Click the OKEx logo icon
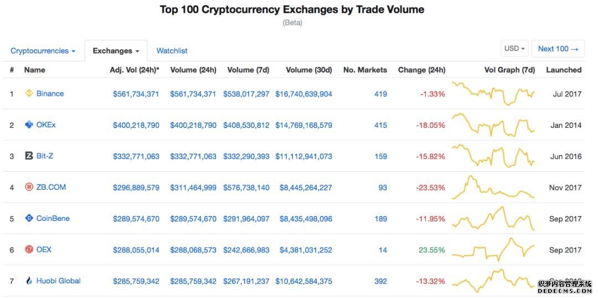 (x=29, y=125)
